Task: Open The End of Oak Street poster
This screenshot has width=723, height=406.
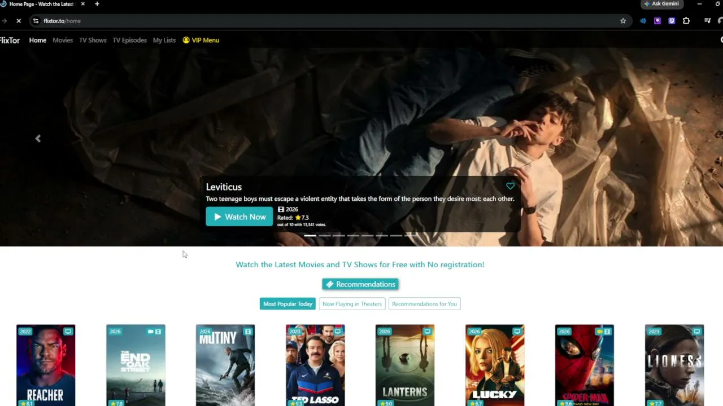Action: coord(136,365)
